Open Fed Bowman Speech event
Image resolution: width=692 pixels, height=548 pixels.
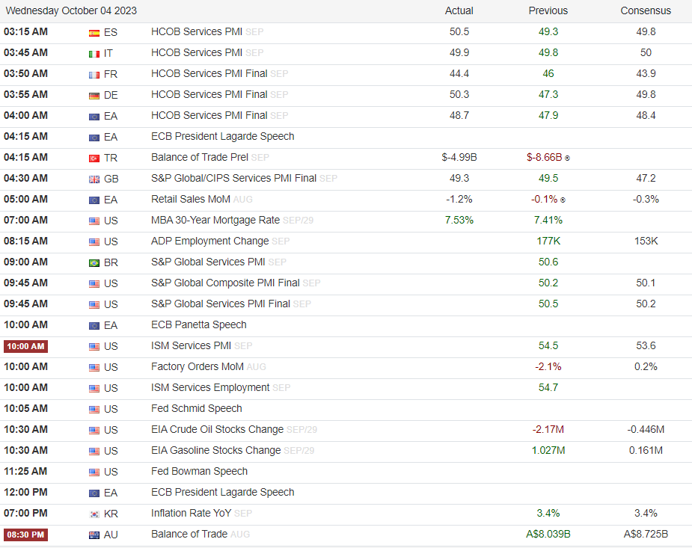tap(199, 471)
